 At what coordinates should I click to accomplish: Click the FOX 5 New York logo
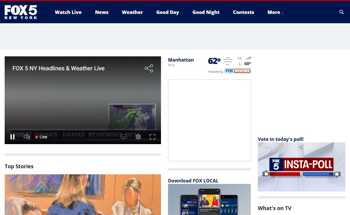(21, 12)
